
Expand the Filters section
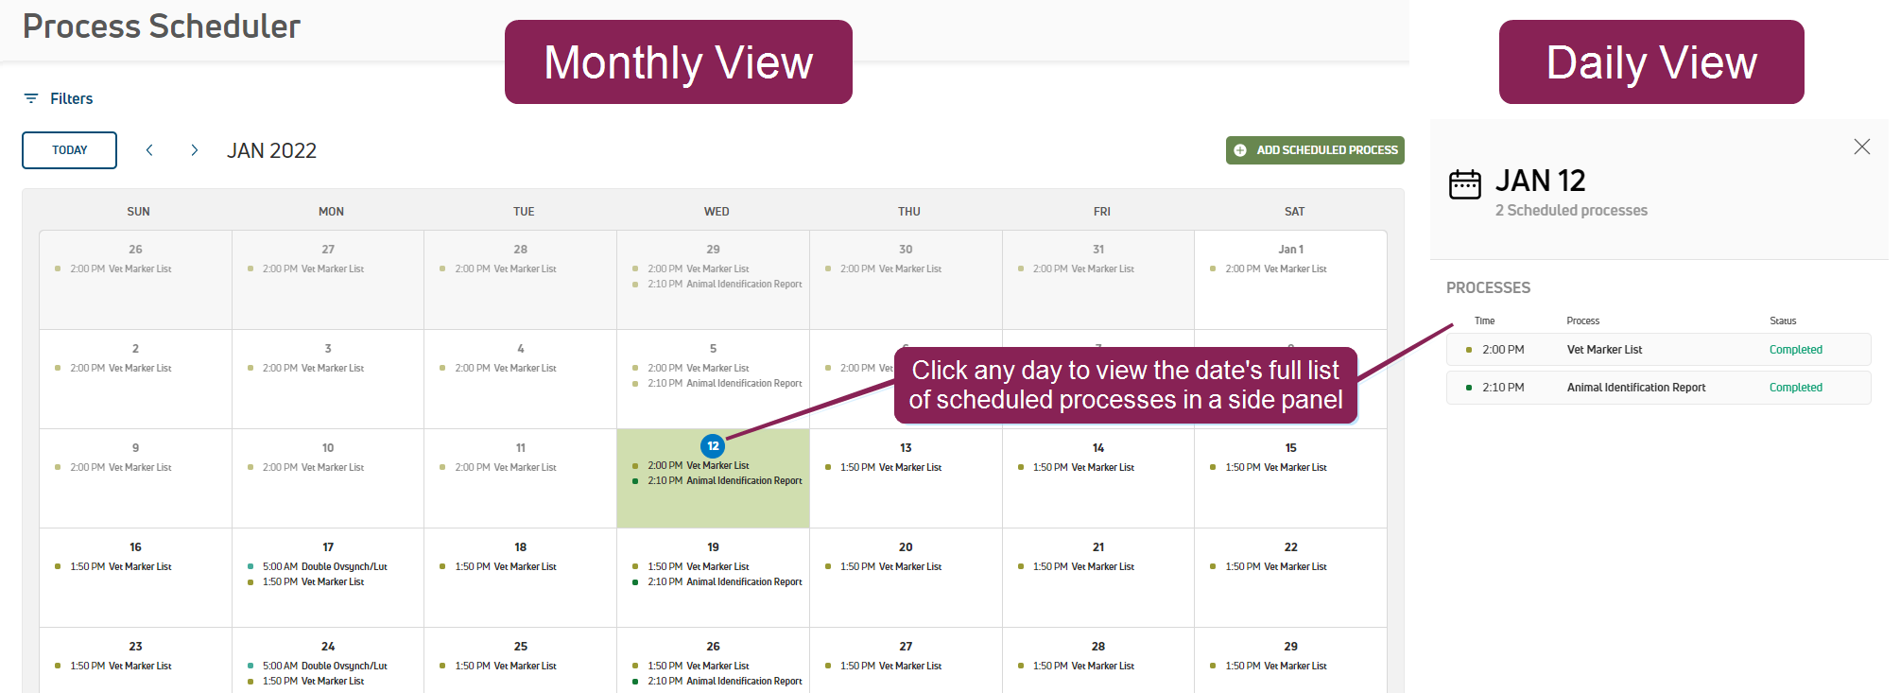71,98
